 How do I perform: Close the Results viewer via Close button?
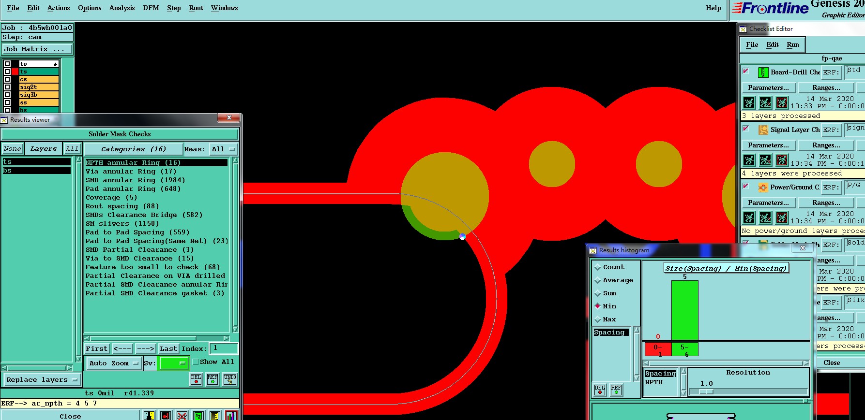click(70, 416)
